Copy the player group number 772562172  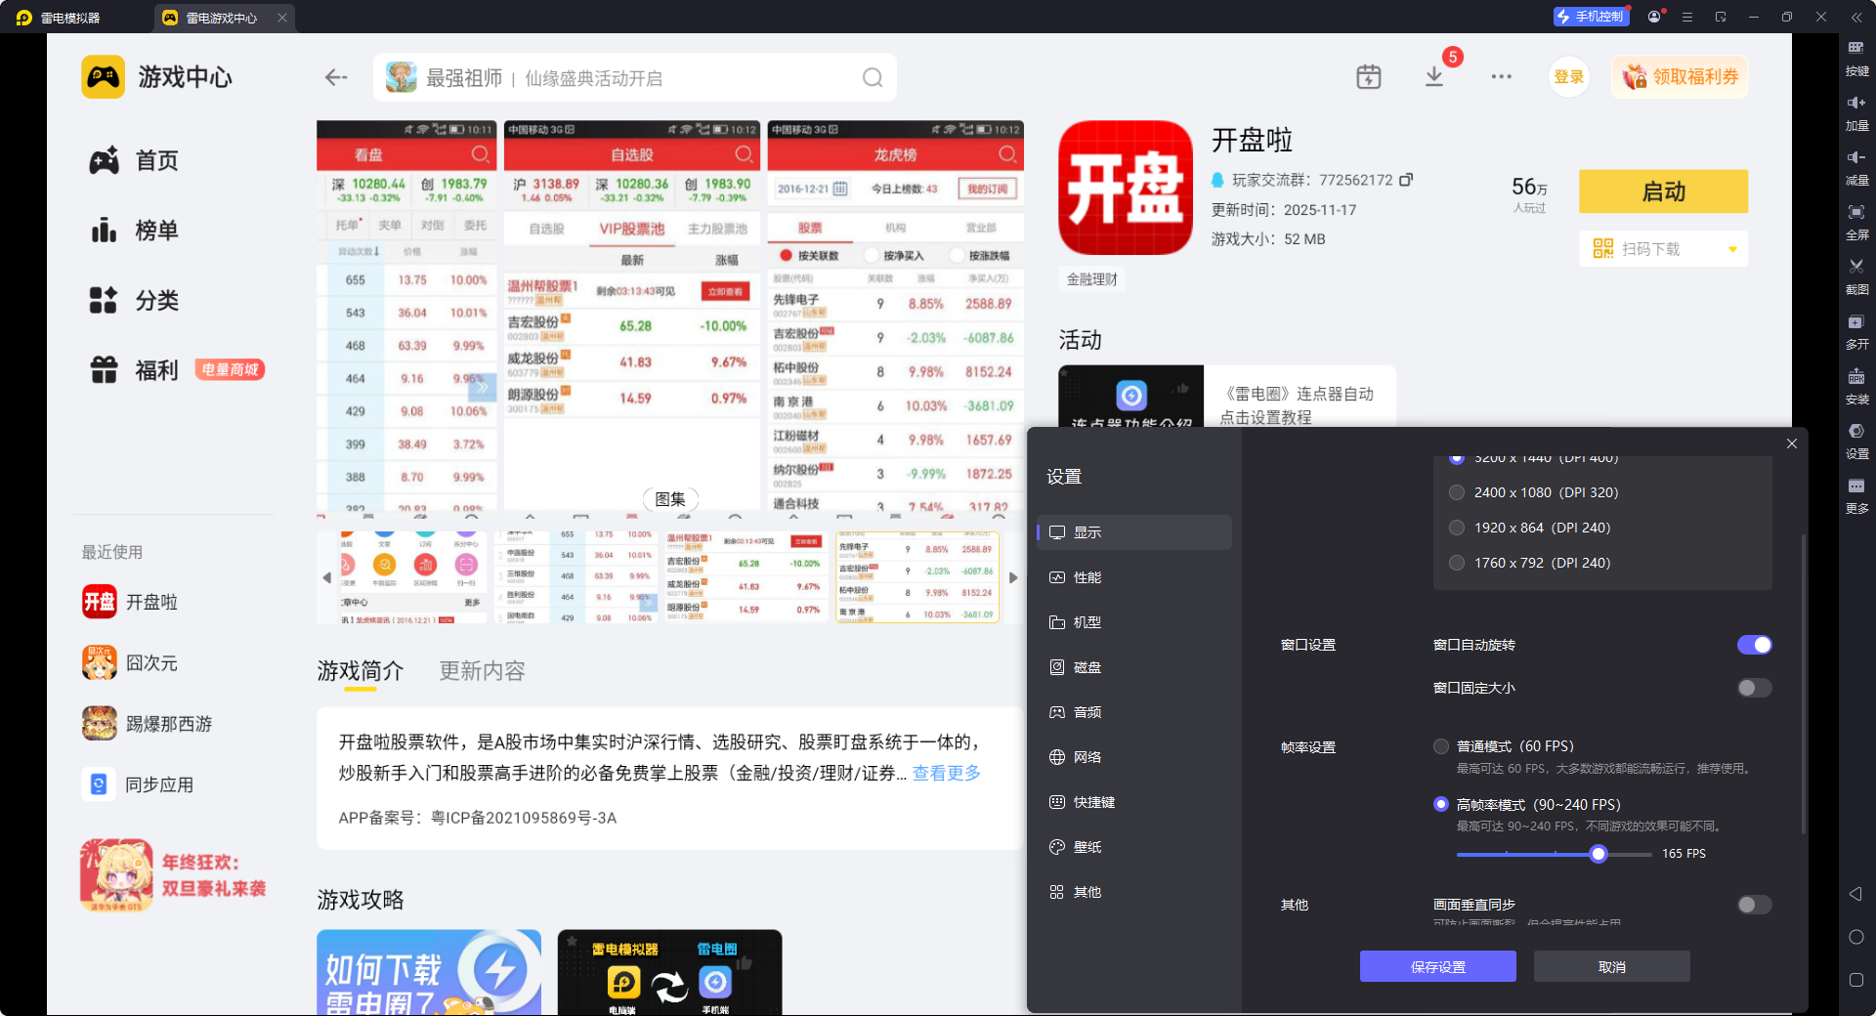coord(1407,180)
